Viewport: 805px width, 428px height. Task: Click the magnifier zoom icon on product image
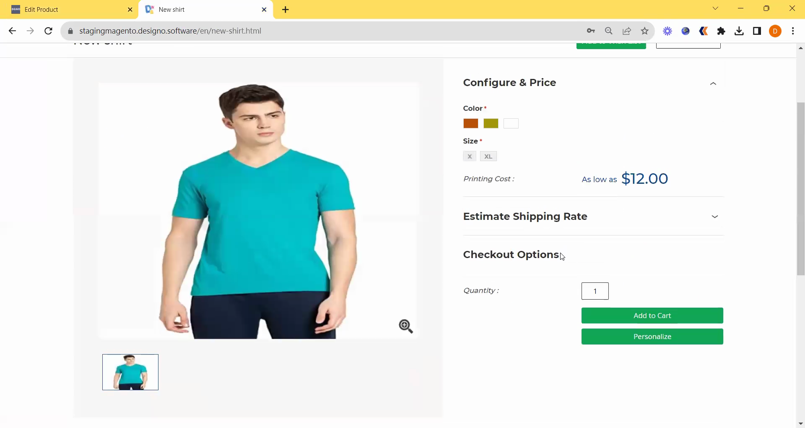[x=405, y=326]
